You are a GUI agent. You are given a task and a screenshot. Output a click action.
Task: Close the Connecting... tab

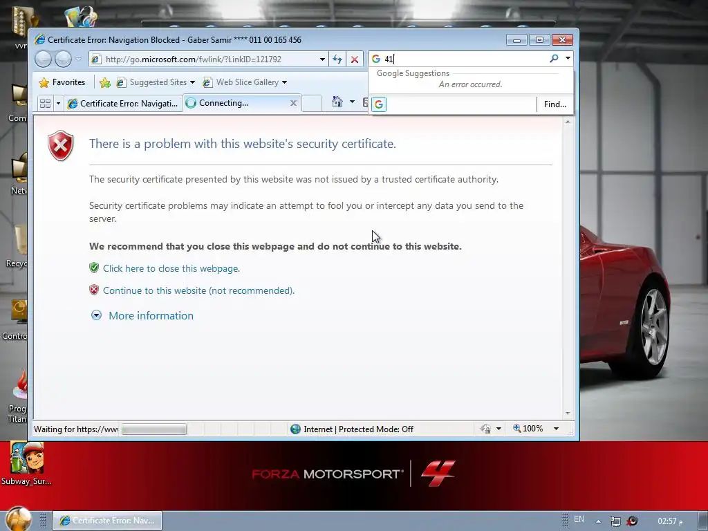(x=293, y=103)
